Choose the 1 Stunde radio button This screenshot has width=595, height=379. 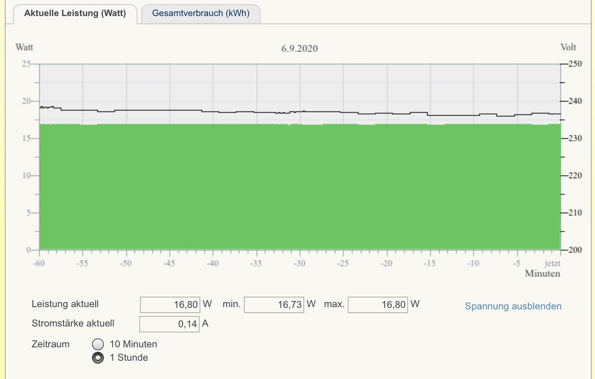pyautogui.click(x=98, y=358)
